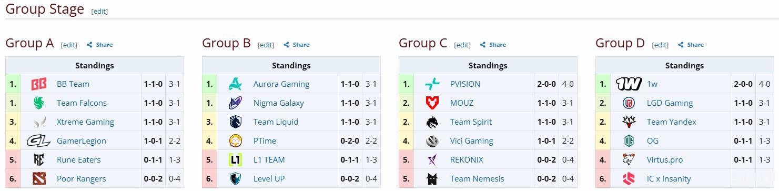Viewport: 779px width, 191px height.
Task: Click the GamerLegion GL logo
Action: (39, 140)
